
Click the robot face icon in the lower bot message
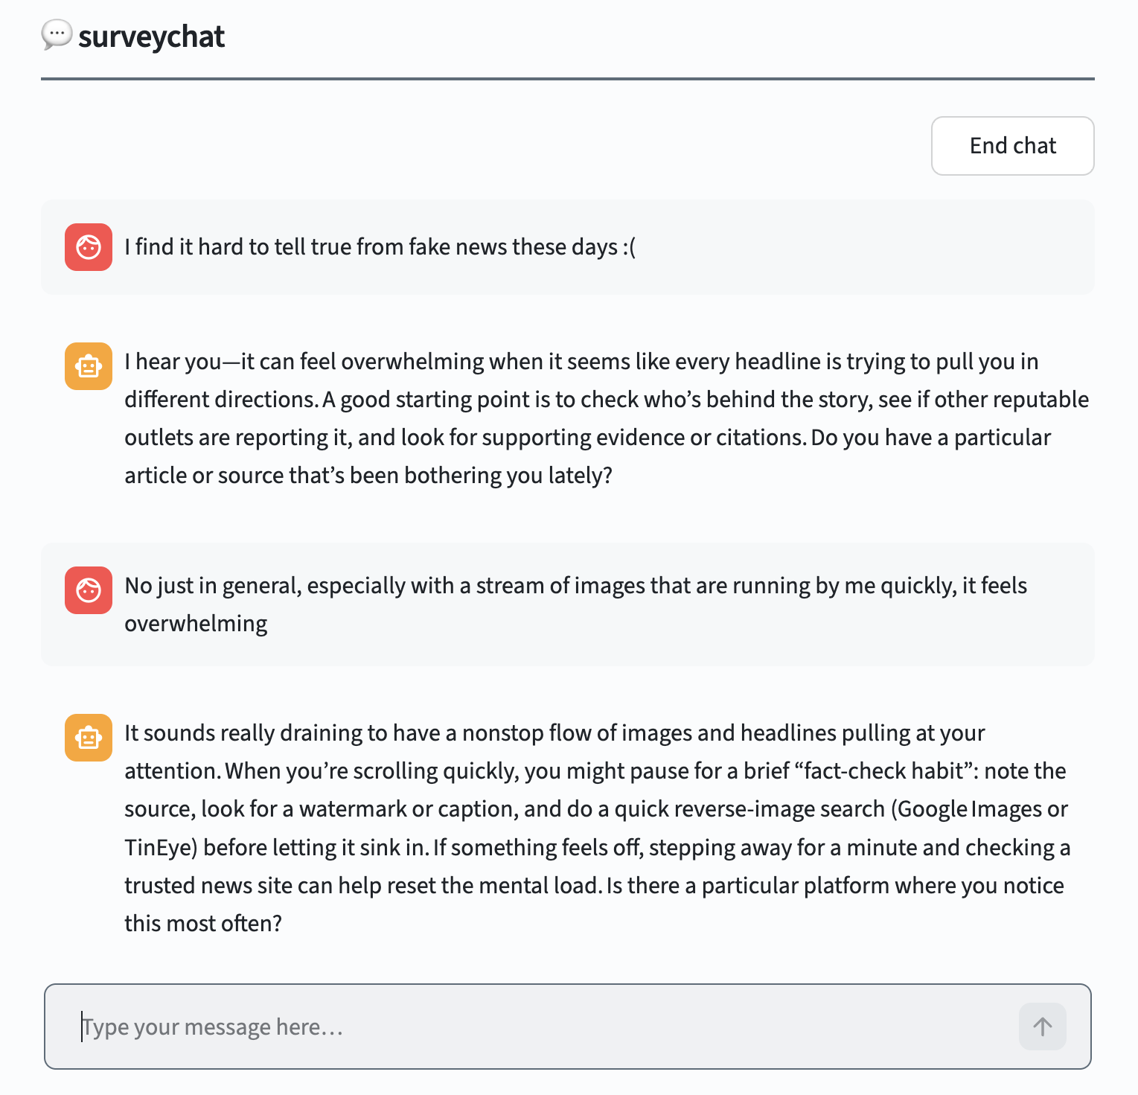(x=89, y=738)
